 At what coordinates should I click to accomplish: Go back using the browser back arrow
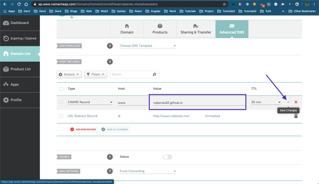coord(5,4)
